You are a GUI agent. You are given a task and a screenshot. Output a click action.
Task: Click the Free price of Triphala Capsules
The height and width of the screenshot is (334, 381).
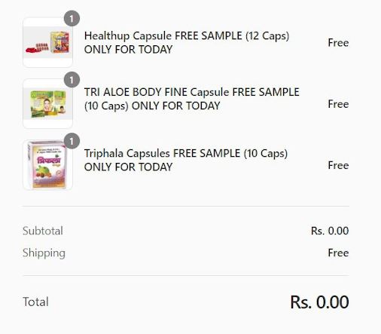coord(338,165)
